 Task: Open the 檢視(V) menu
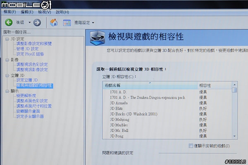[45, 12]
